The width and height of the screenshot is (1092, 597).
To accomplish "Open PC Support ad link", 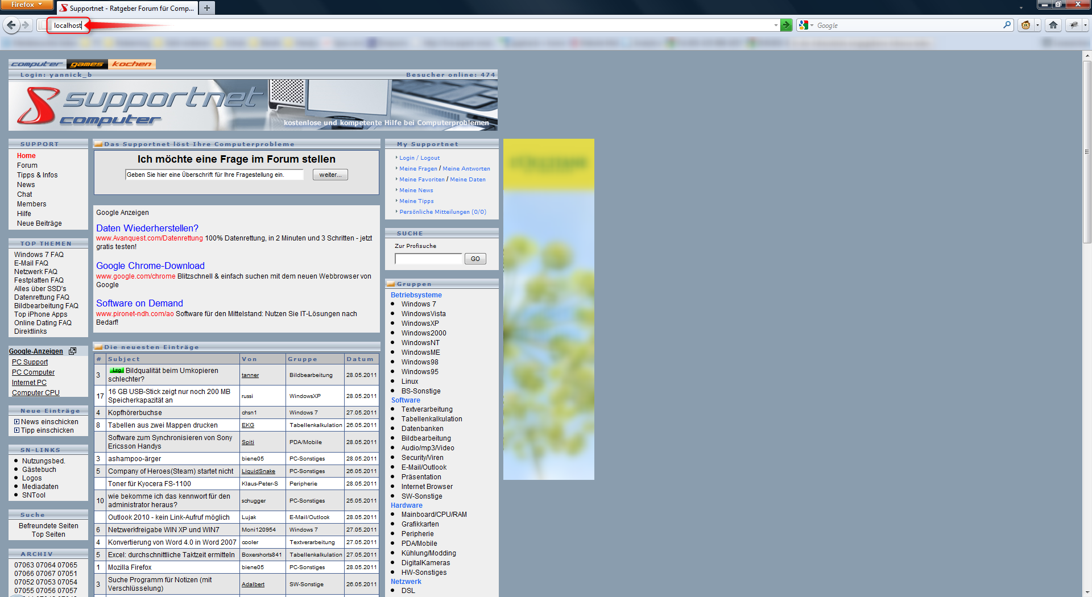I will coord(30,362).
